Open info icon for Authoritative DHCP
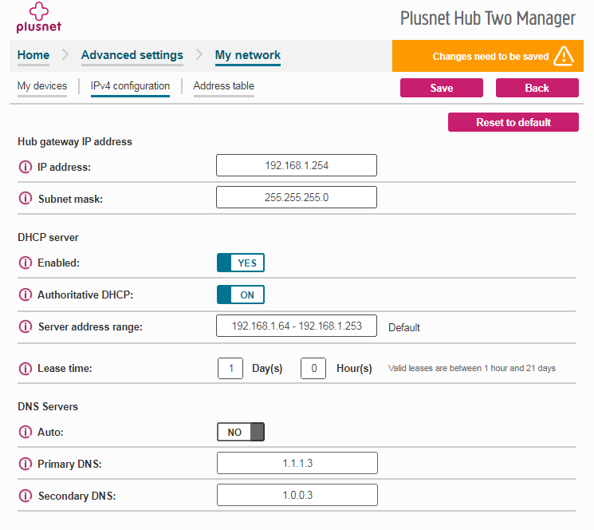This screenshot has height=530, width=594. [x=25, y=295]
